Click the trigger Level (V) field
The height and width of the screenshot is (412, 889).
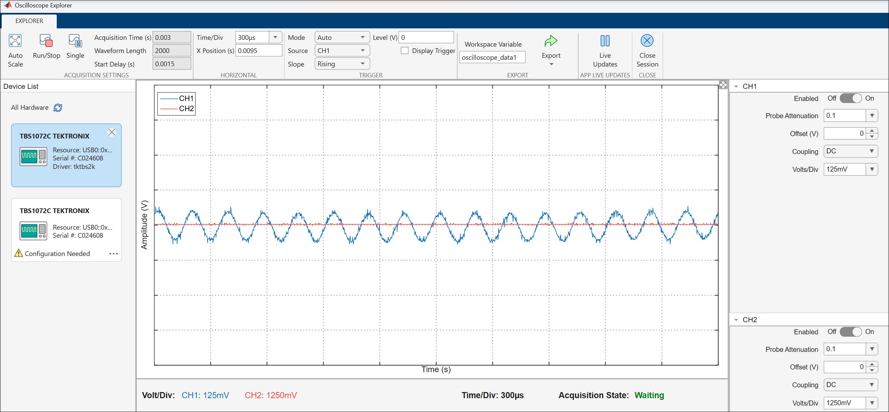[426, 37]
